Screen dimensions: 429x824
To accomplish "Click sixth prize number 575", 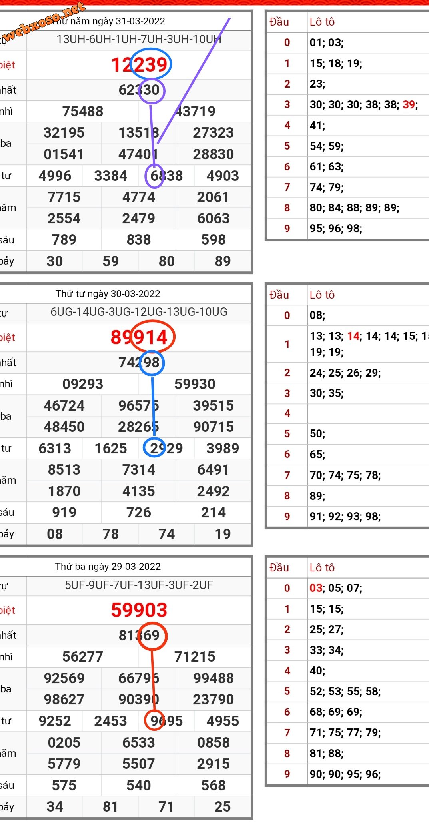I will (x=64, y=785).
